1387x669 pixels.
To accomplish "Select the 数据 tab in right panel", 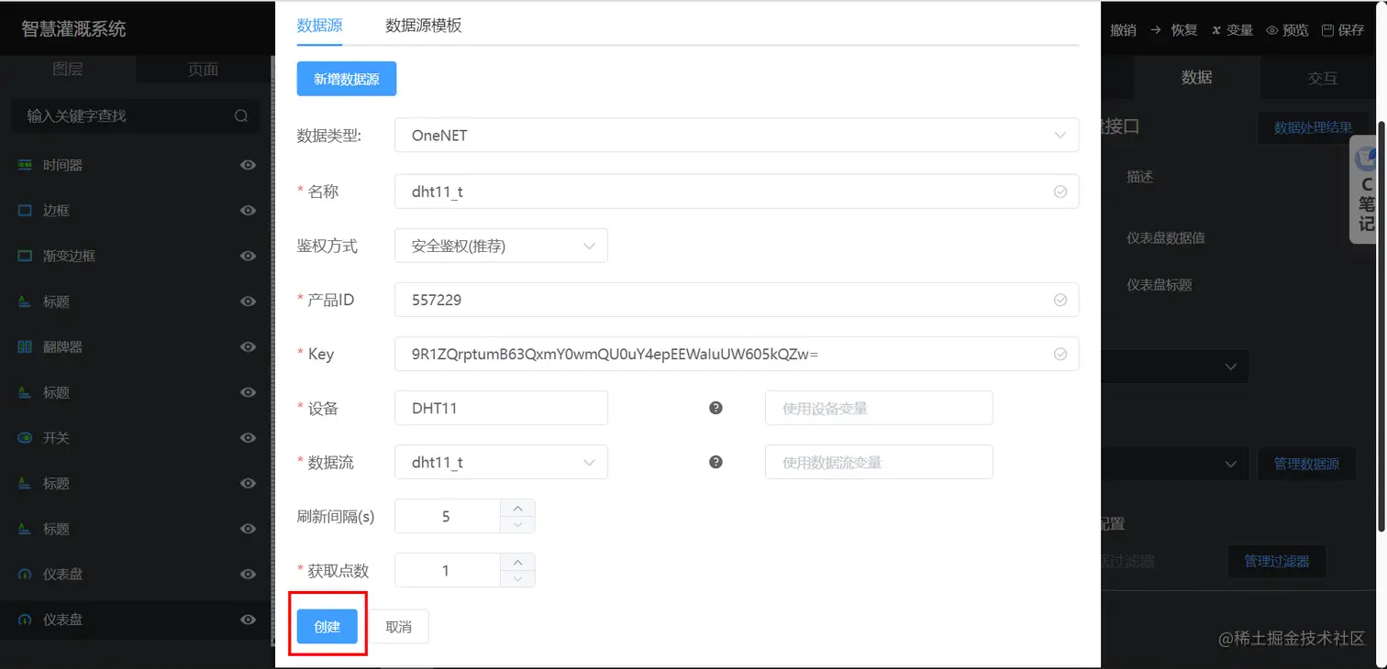I will tap(1196, 78).
